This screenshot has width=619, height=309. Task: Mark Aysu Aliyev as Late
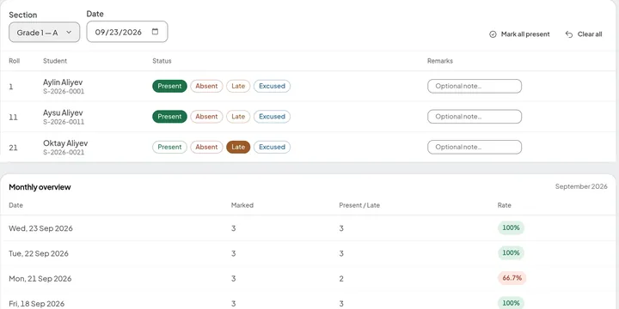coord(238,117)
